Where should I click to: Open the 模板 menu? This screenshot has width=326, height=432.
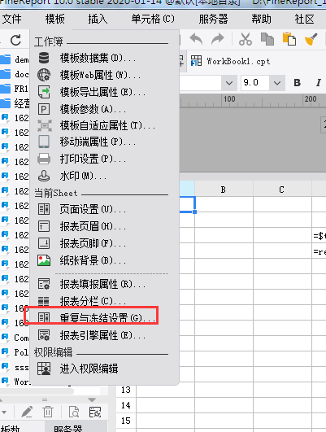tap(55, 20)
